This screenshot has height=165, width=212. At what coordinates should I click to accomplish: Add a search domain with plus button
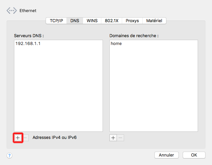tap(113, 138)
